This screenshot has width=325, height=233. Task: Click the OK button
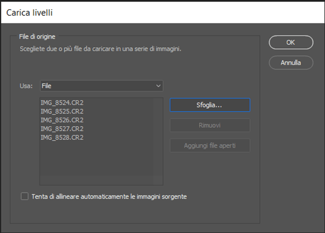click(x=290, y=42)
